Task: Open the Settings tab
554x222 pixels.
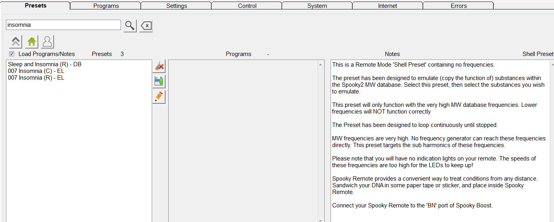Action: [x=177, y=6]
